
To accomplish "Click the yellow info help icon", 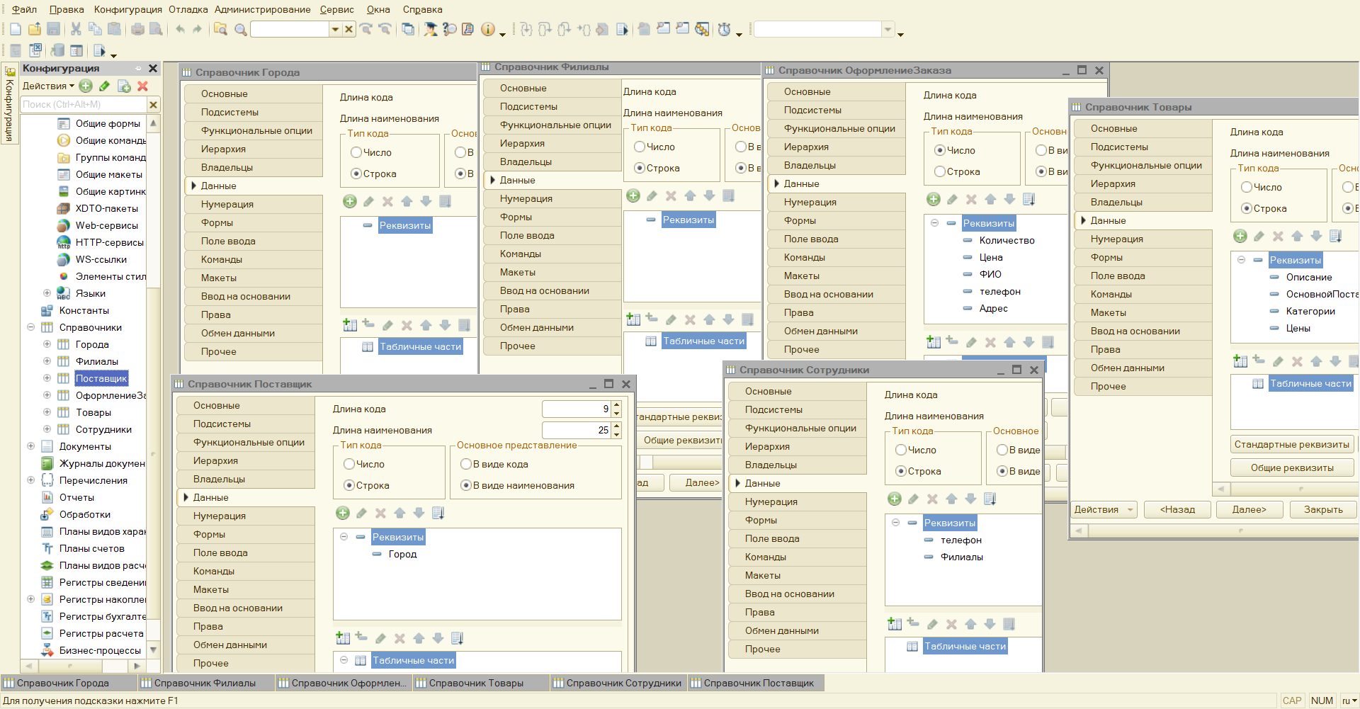I will 487,29.
